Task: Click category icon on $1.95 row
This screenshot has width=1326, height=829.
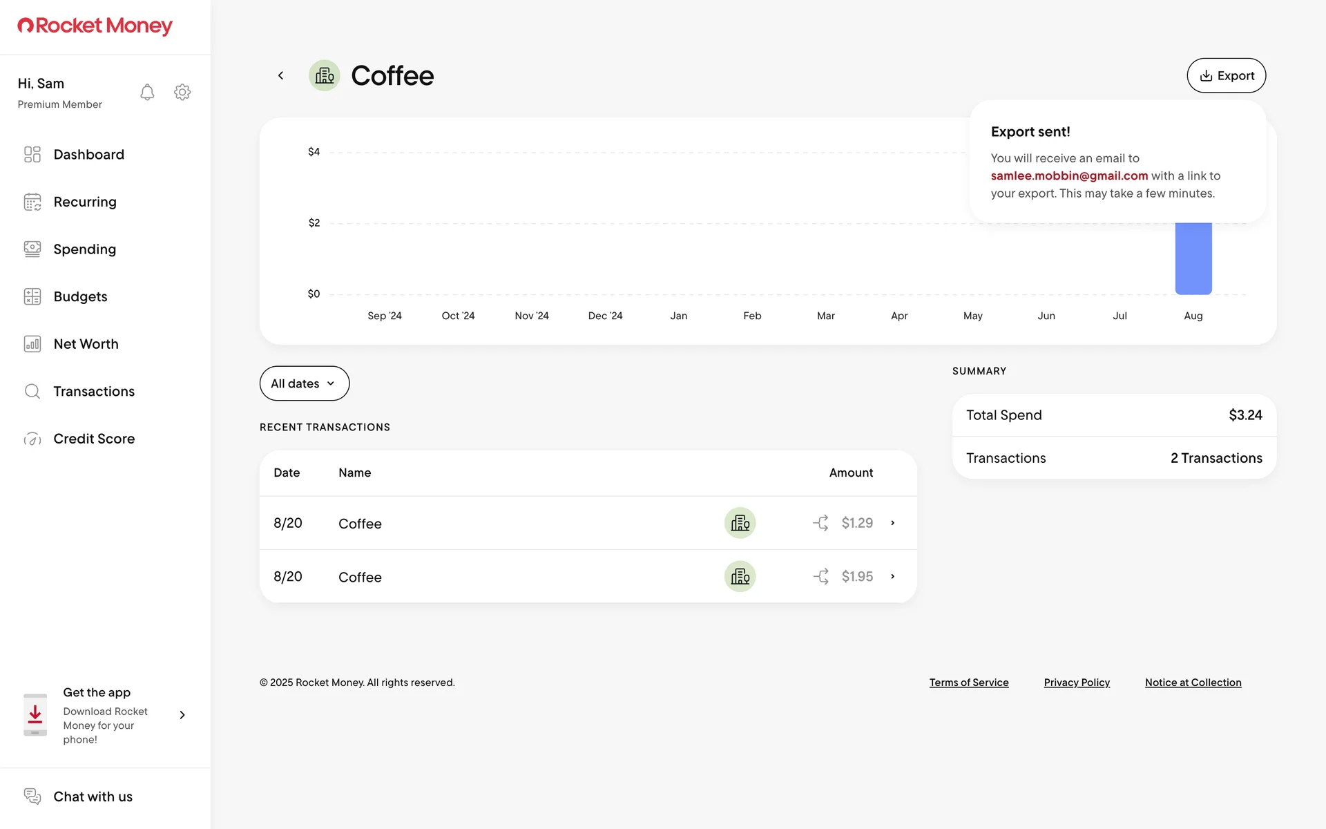Action: 740,576
